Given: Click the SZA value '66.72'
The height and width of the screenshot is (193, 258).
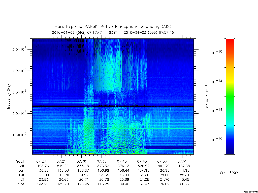Looking at the screenshot, I should [x=185, y=184].
